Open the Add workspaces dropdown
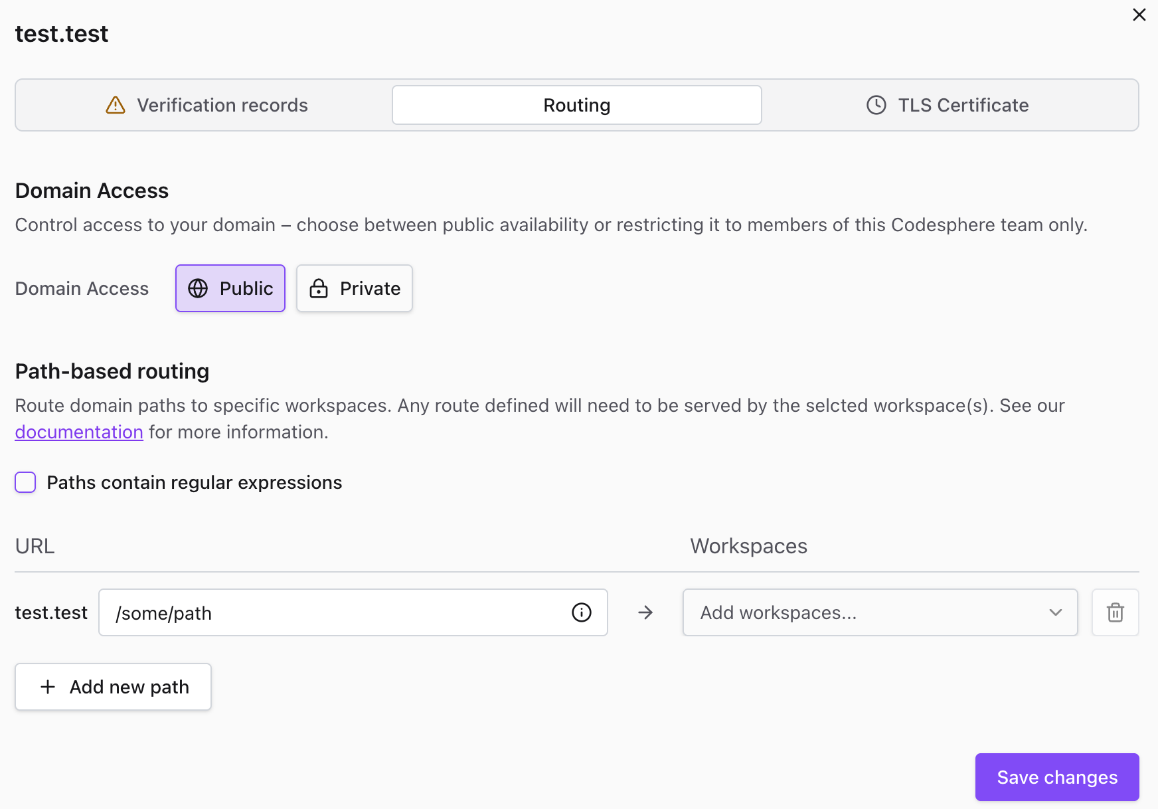This screenshot has height=809, width=1158. point(879,612)
